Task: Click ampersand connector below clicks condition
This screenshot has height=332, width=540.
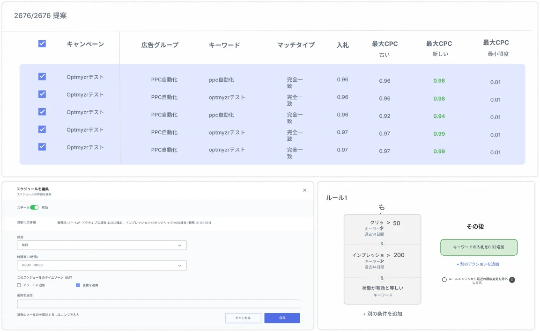Action: [382, 244]
